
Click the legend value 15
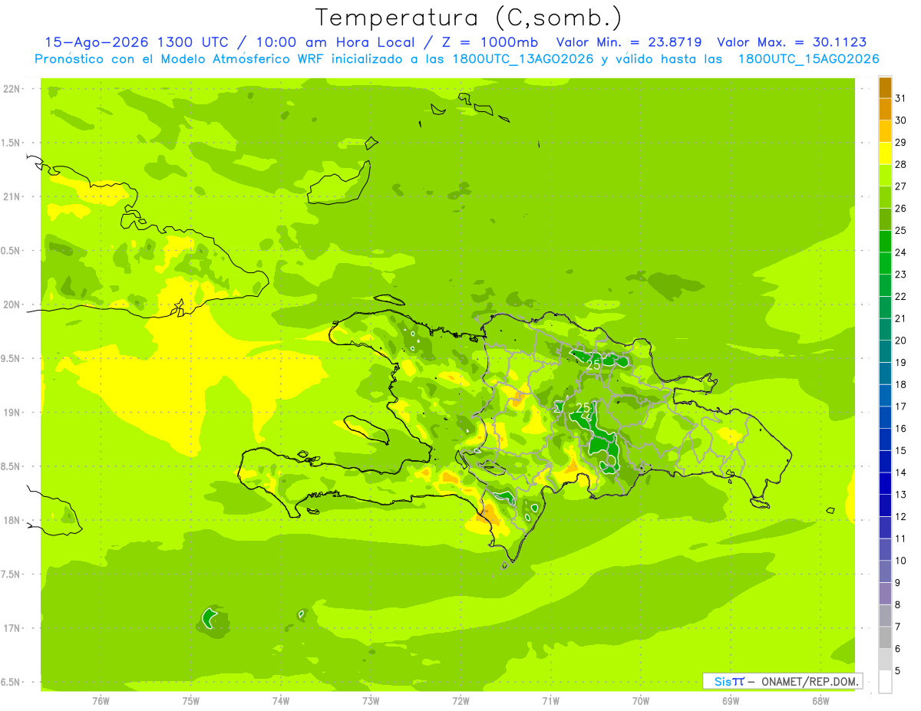point(900,450)
